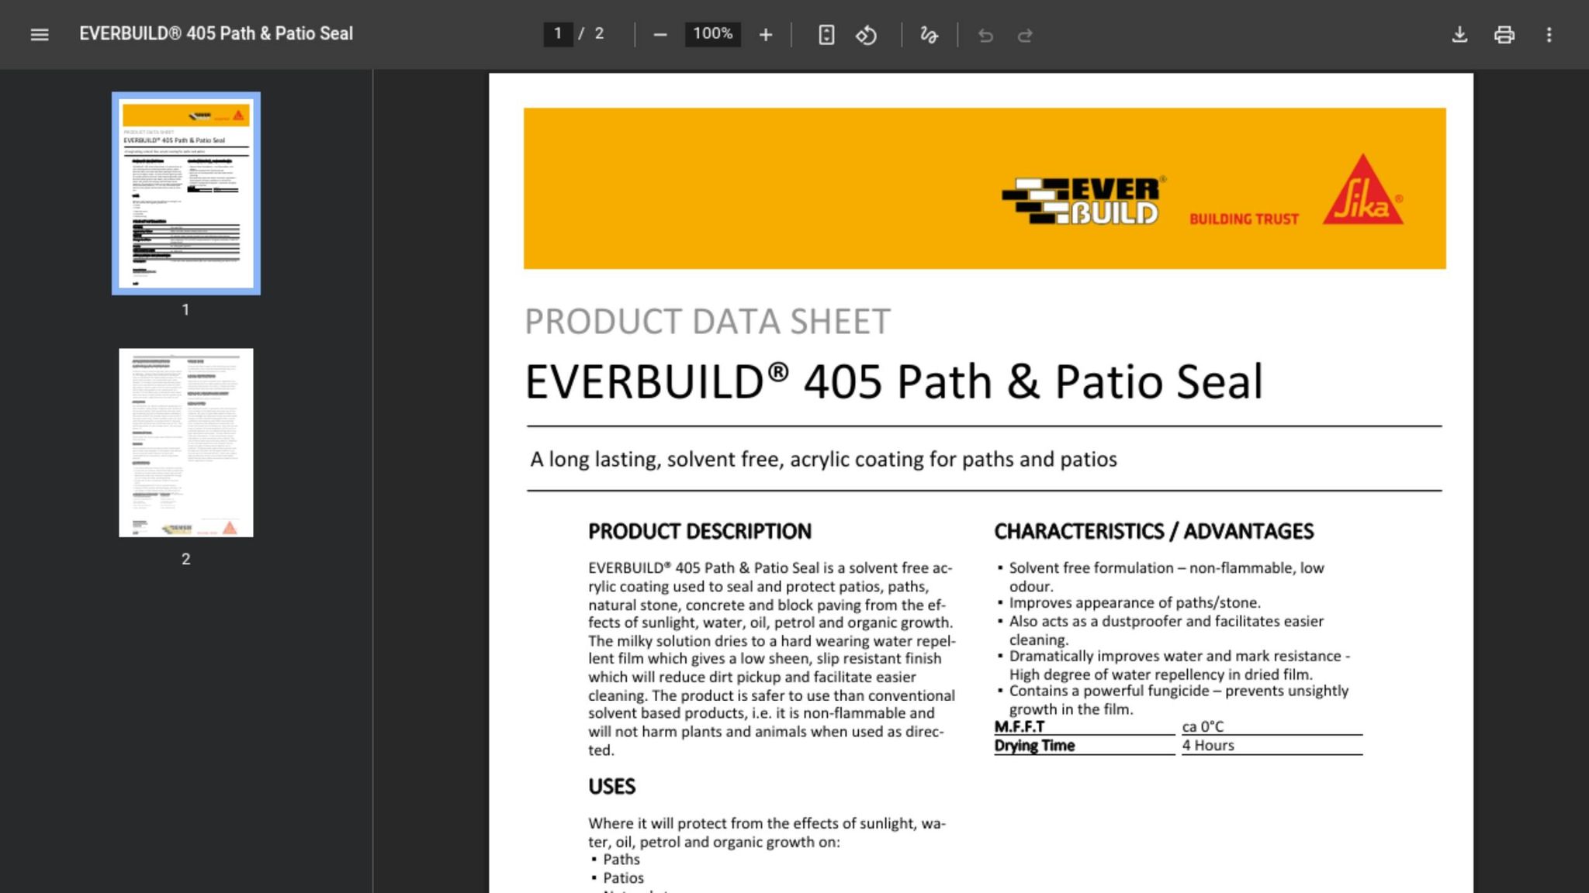Click the large EVERBUILD 405 page heading
Screen dimensions: 1589x893
click(894, 382)
